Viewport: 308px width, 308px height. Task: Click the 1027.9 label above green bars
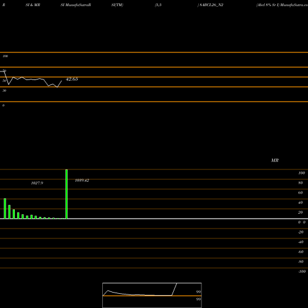[37, 183]
